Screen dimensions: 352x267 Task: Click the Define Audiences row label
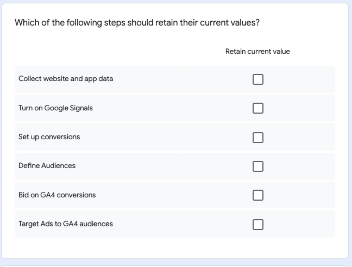tap(47, 165)
